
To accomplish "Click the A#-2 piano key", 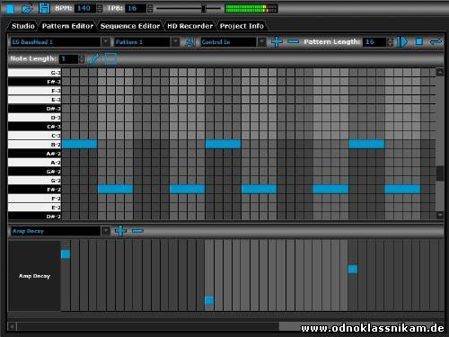I will pos(34,154).
